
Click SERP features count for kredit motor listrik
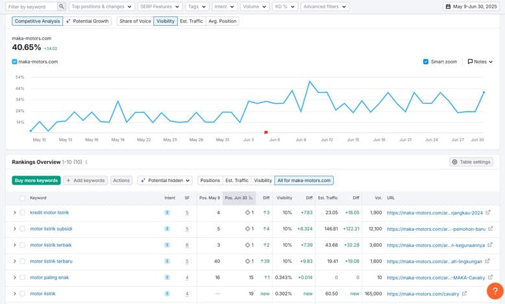point(187,213)
